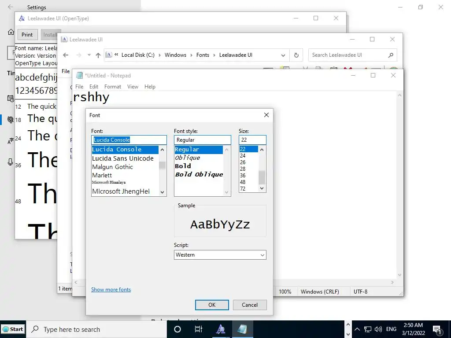
Task: Open Notepad's File menu
Action: 79,87
